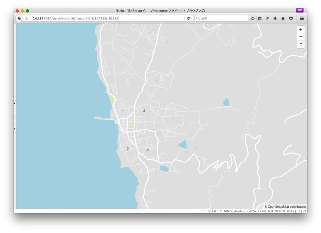Click the sidebar splitter handle at left edge
Viewport: 321px width, 233px height.
coord(15,116)
